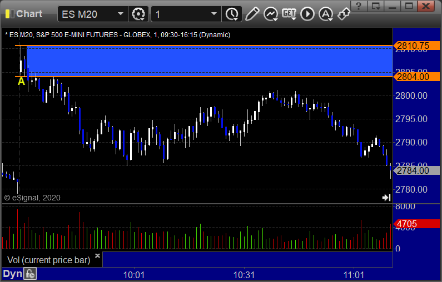This screenshot has height=282, width=442.
Task: Click the 10:01 time axis label
Action: (134, 275)
